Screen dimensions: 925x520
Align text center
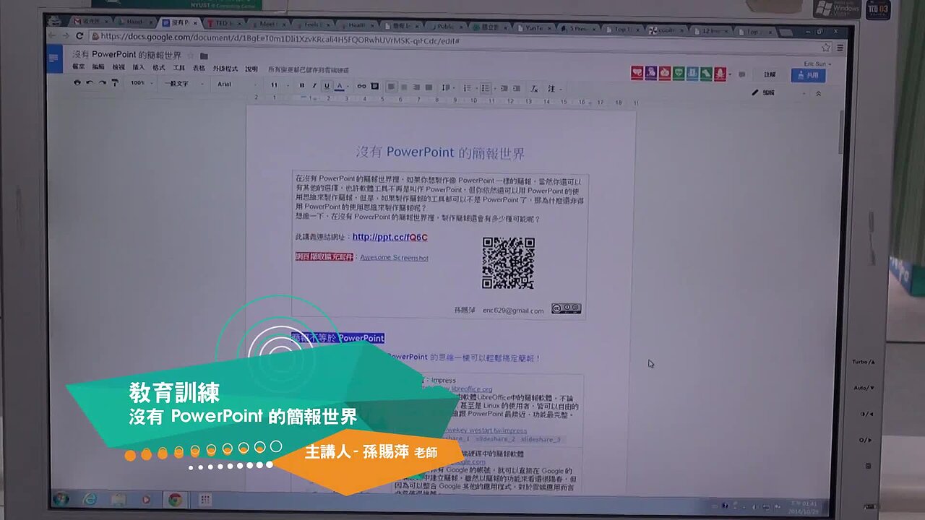(x=404, y=87)
